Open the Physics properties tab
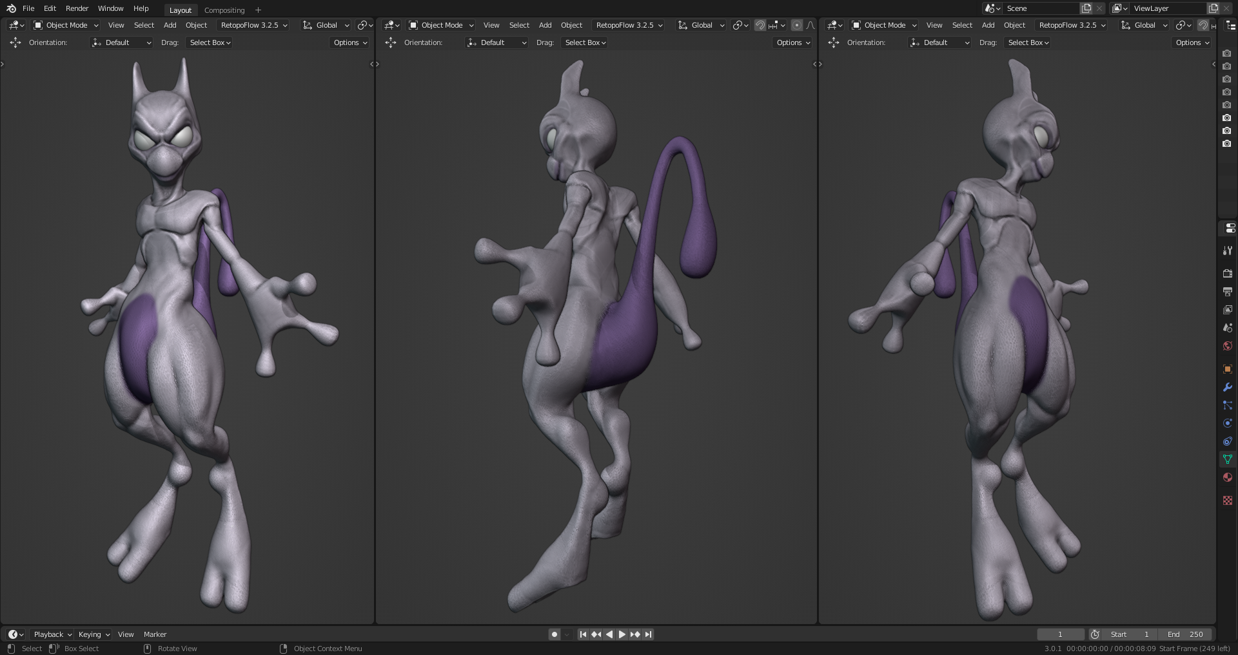 click(x=1228, y=423)
